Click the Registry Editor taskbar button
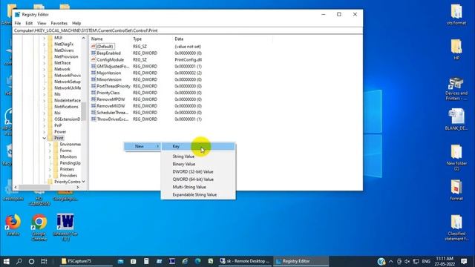 301,261
